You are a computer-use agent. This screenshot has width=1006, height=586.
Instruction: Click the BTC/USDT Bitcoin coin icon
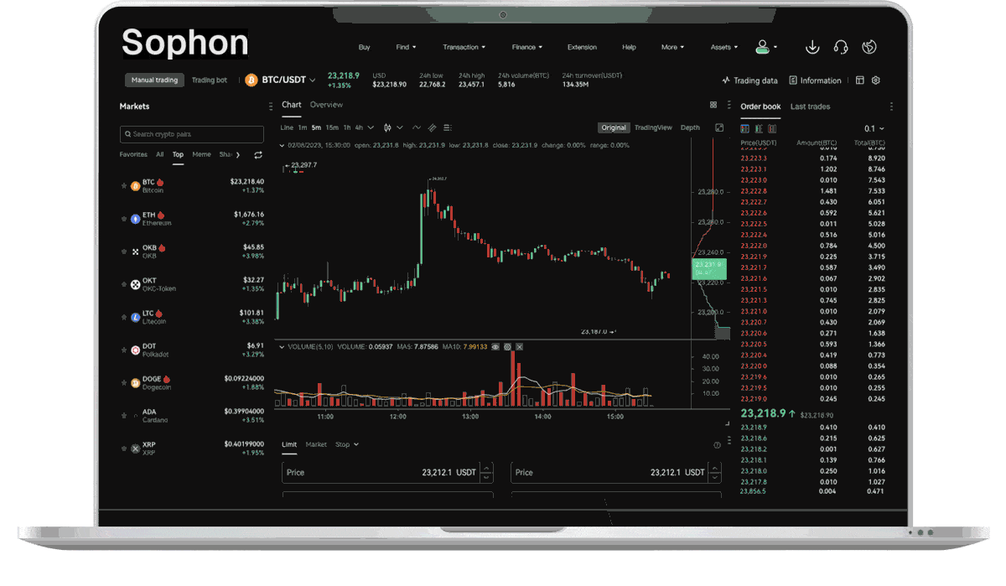point(251,80)
